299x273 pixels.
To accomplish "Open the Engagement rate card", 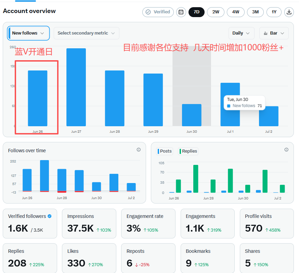I will click(148, 223).
